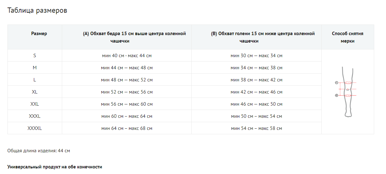Click the "Таблица размеров" heading
The image size is (386, 174).
(37, 11)
